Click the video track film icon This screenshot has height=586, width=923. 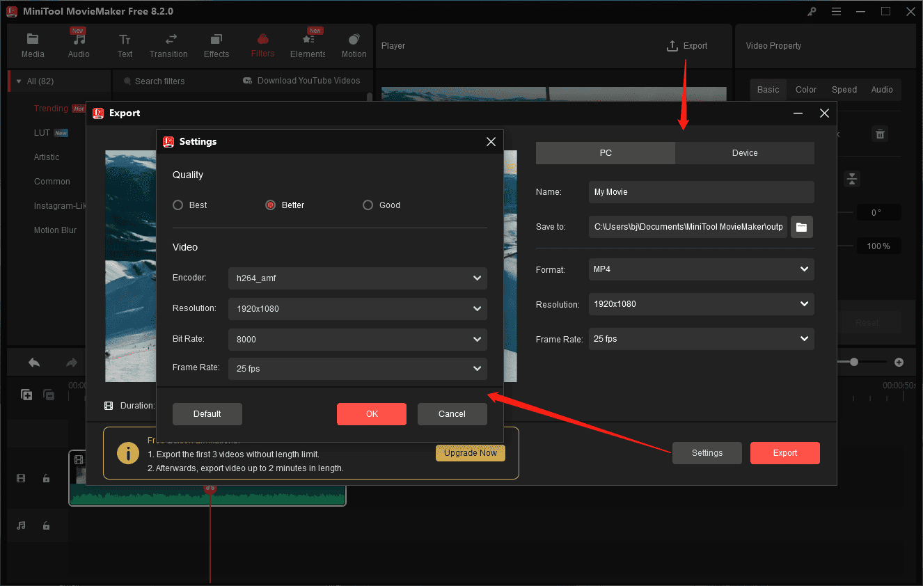[21, 478]
